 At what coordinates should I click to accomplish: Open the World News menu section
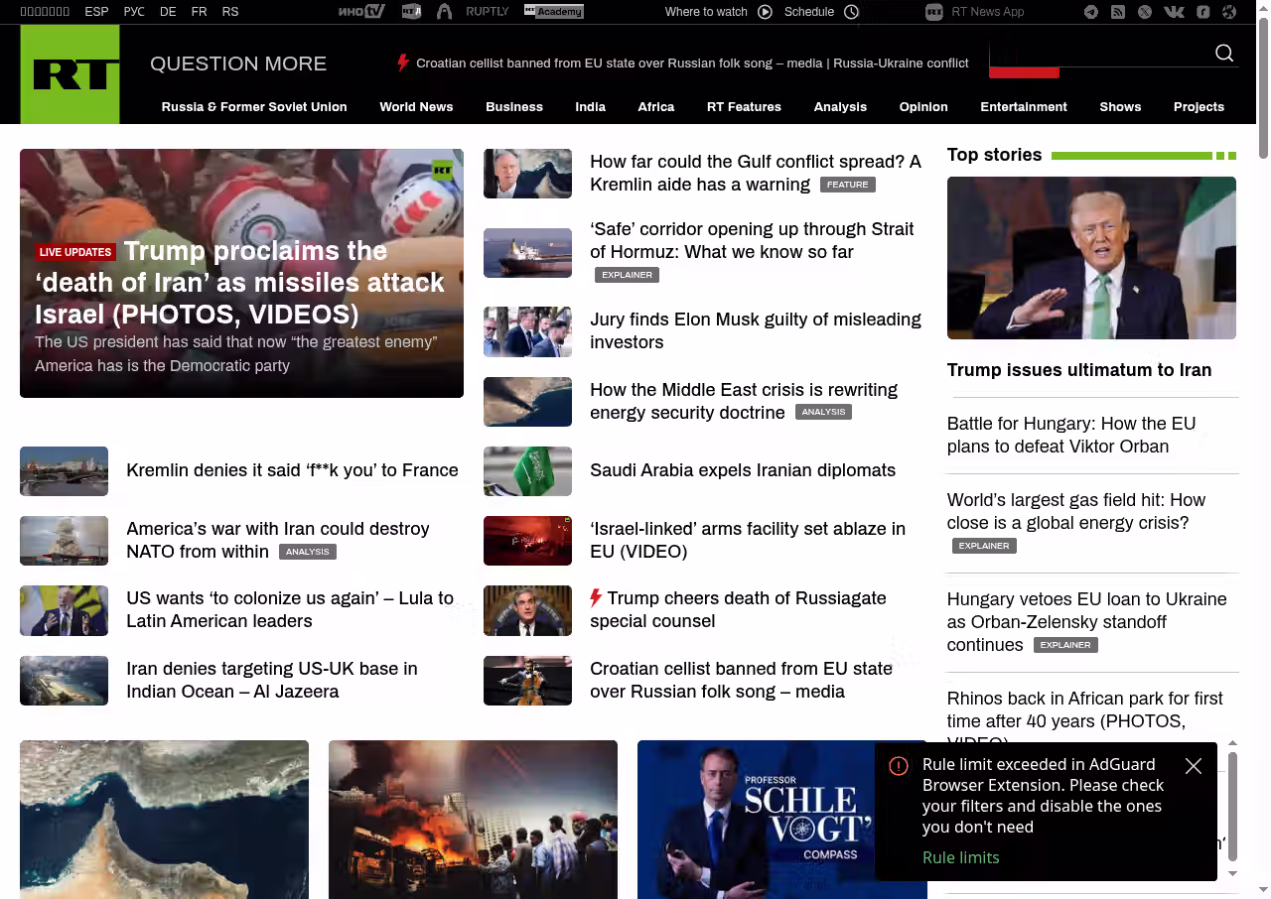[x=416, y=107]
